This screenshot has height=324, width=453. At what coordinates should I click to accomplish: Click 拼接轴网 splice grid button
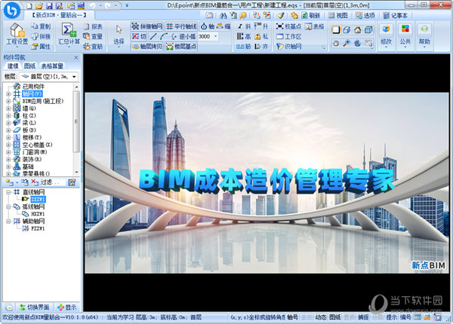pyautogui.click(x=147, y=26)
